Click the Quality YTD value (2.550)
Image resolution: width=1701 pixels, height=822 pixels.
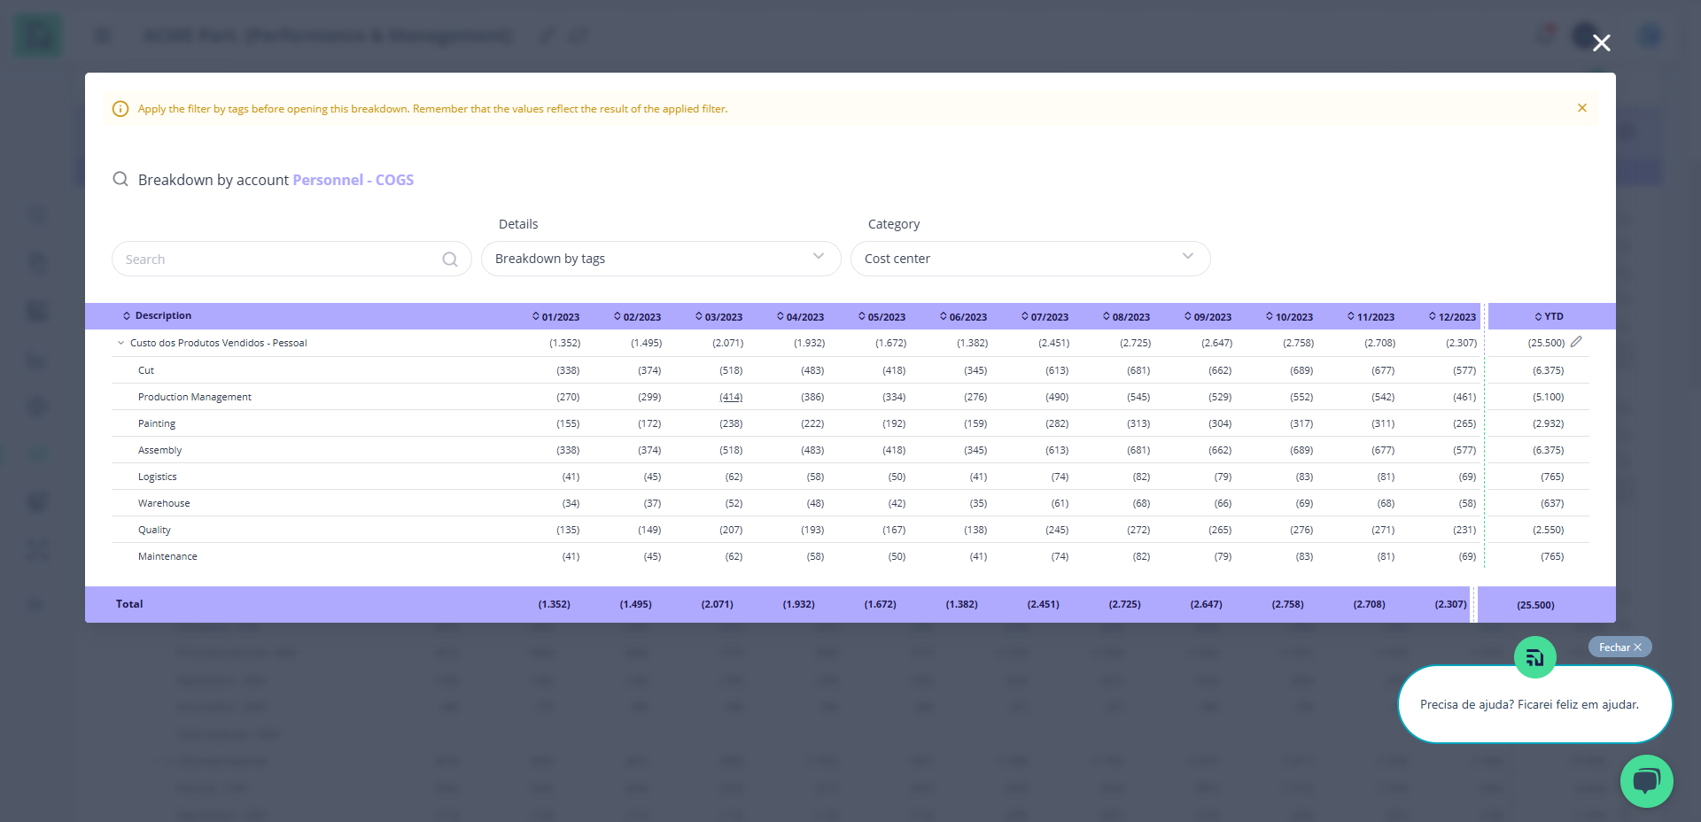click(1549, 530)
